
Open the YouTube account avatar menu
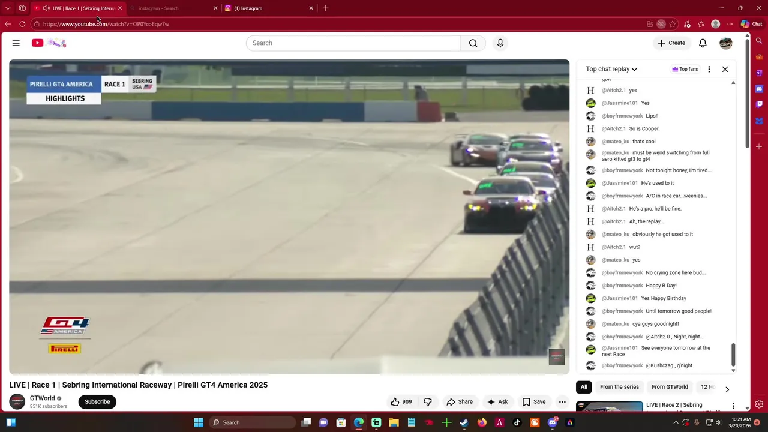(x=726, y=43)
